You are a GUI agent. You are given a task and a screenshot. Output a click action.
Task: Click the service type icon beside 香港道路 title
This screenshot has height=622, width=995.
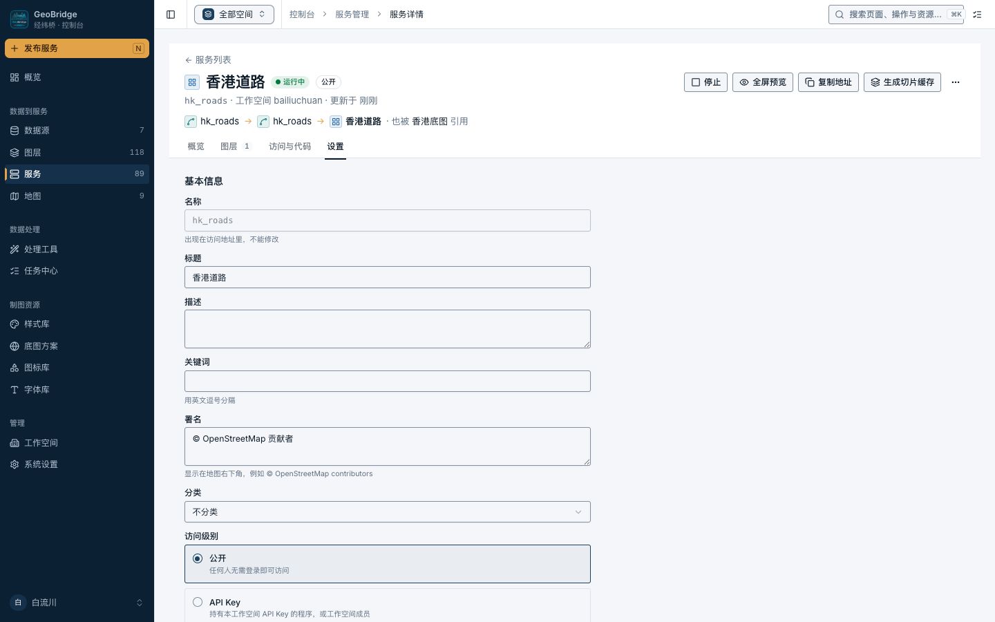(x=192, y=82)
